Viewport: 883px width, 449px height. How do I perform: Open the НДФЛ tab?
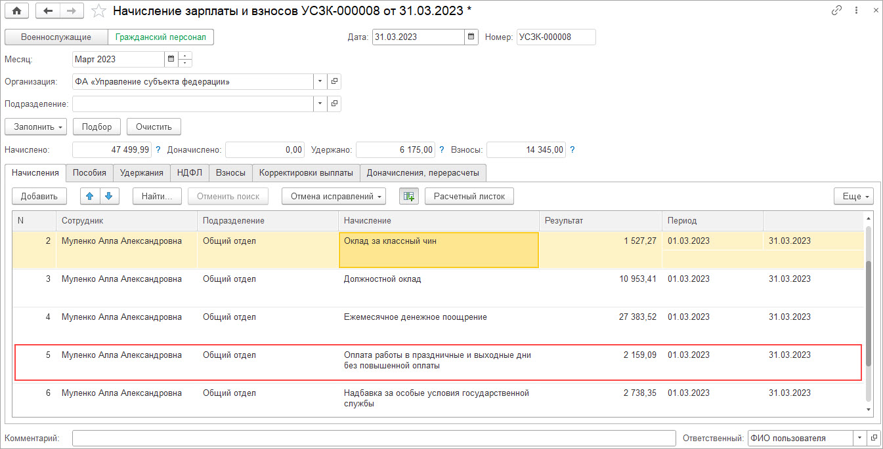190,173
